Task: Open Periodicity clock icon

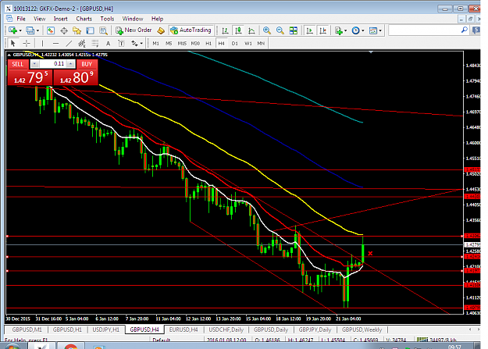Action: click(x=355, y=30)
